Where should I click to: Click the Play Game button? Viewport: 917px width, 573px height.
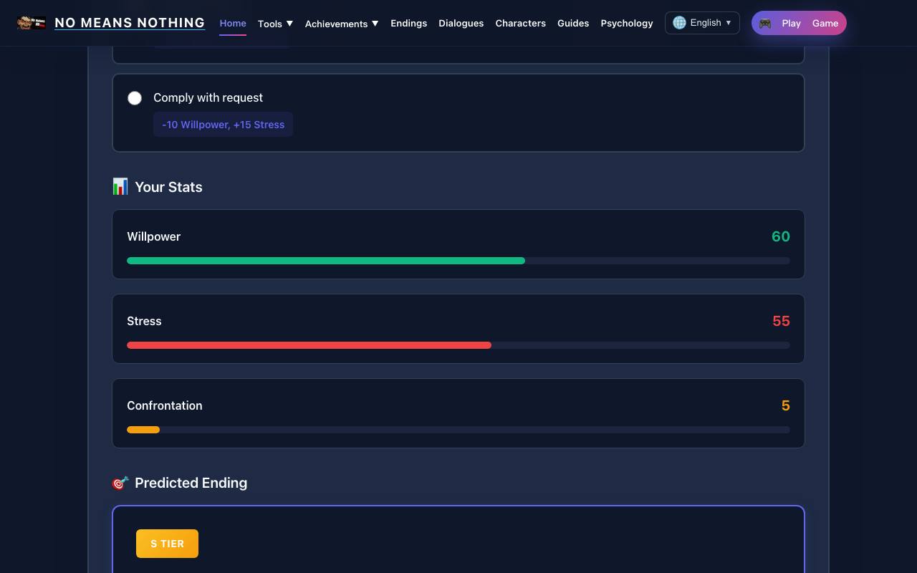pos(799,23)
